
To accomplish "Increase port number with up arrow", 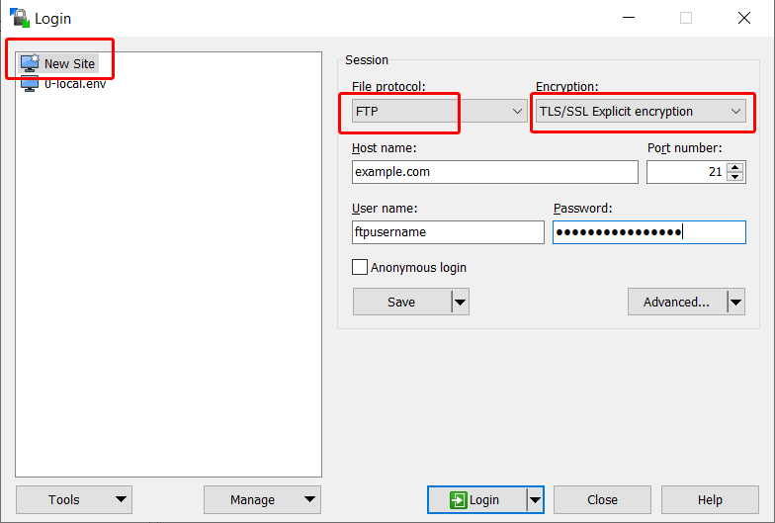I will [x=735, y=167].
